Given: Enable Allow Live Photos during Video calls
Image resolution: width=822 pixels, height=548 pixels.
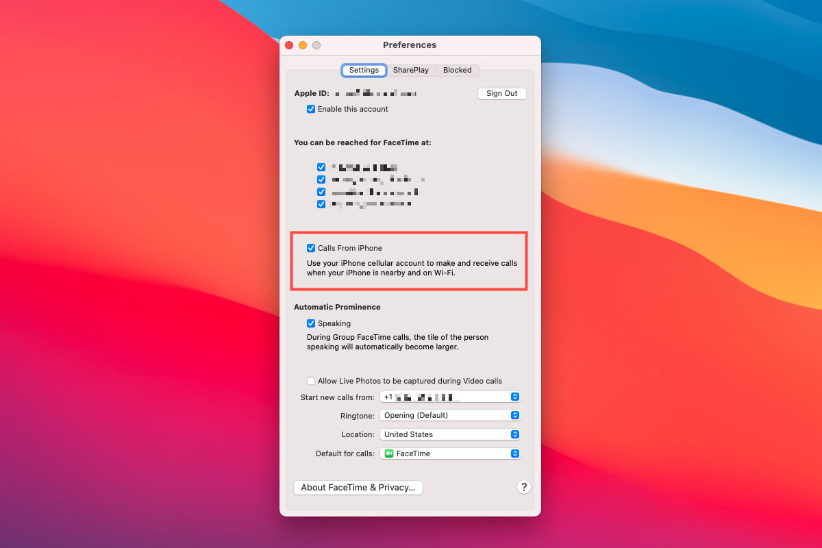Looking at the screenshot, I should 311,381.
